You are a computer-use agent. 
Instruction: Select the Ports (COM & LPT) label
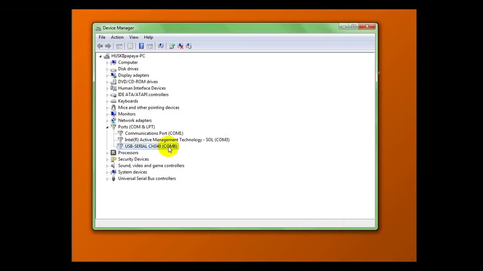136,127
